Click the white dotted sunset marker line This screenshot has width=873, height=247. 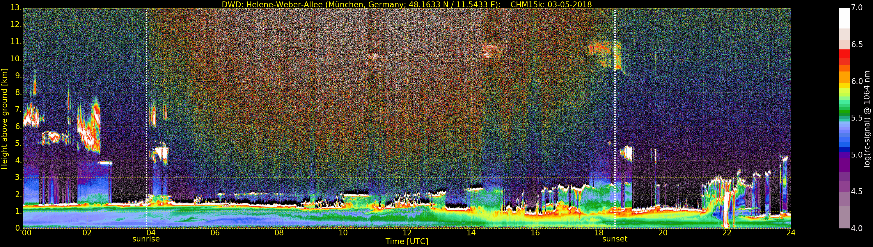pos(615,119)
